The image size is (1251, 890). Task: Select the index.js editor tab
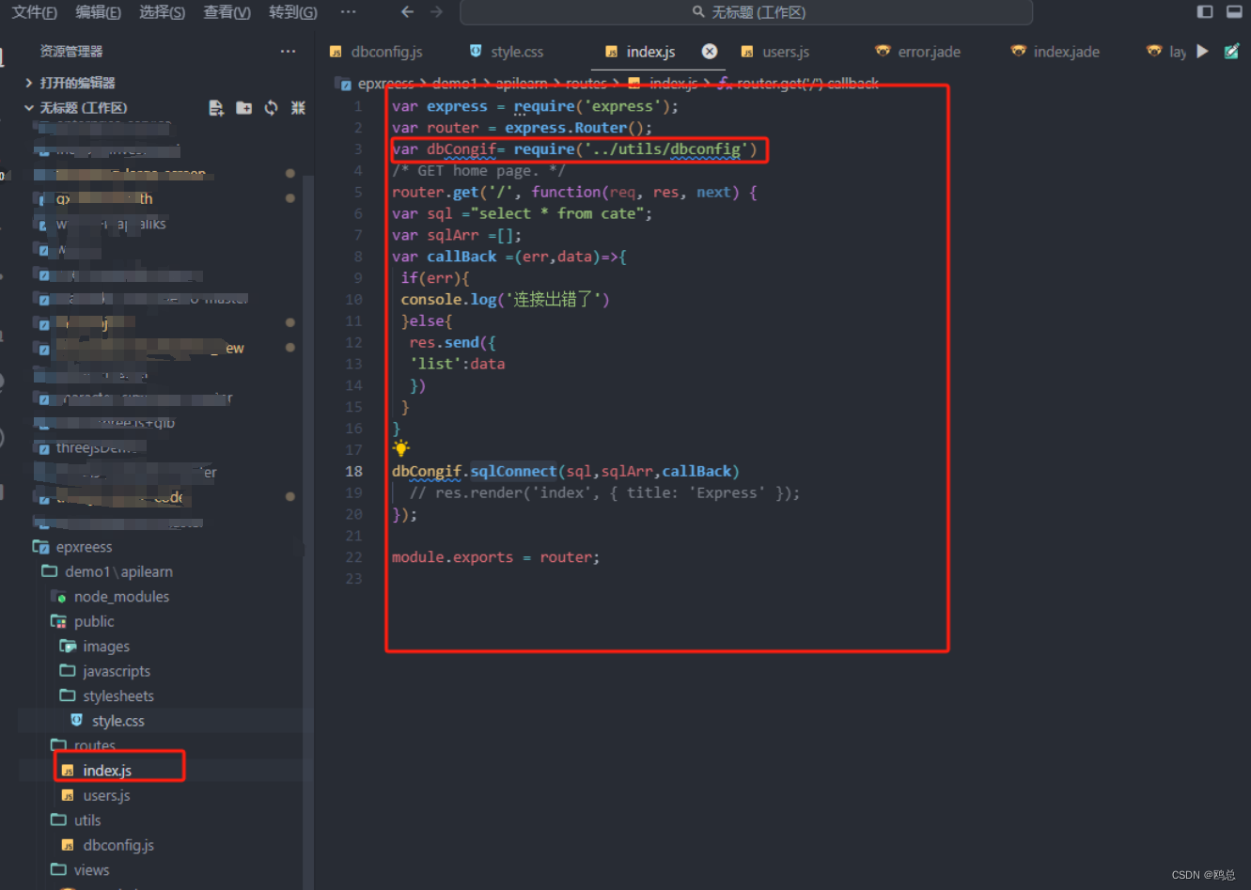(x=650, y=52)
